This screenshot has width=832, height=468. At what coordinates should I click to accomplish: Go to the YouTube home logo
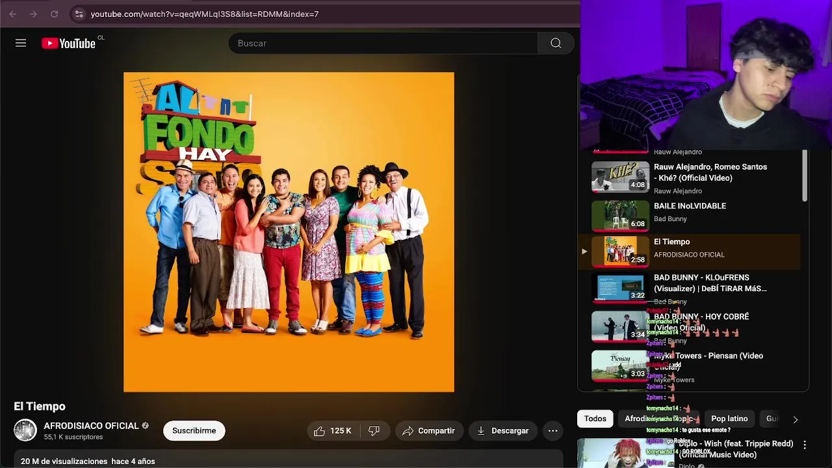point(68,43)
